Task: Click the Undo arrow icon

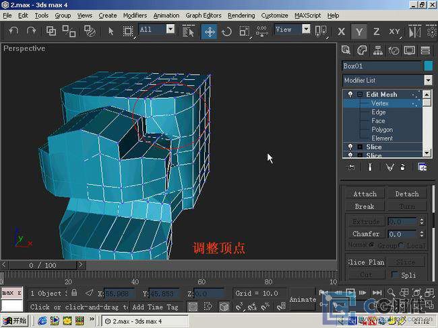Action: click(13, 31)
